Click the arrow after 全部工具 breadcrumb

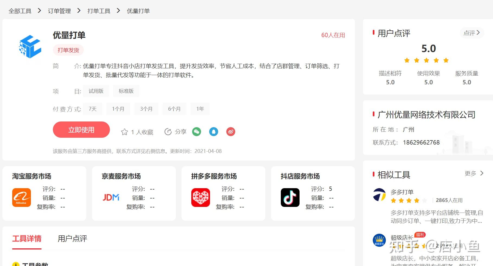coord(40,11)
